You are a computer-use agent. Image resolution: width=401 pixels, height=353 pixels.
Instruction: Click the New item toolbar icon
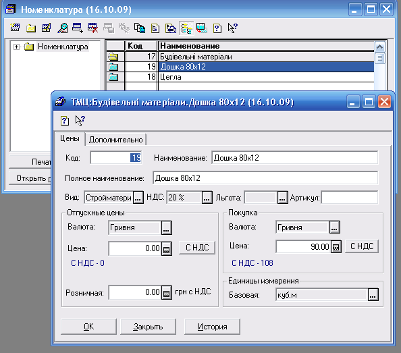(15, 28)
